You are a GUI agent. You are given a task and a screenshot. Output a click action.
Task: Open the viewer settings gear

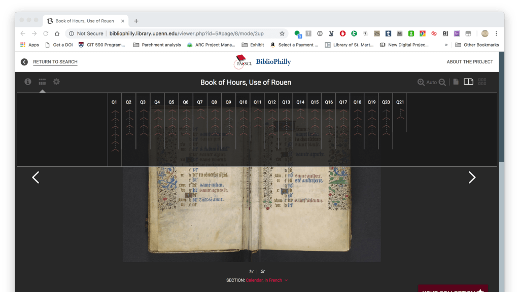click(56, 82)
